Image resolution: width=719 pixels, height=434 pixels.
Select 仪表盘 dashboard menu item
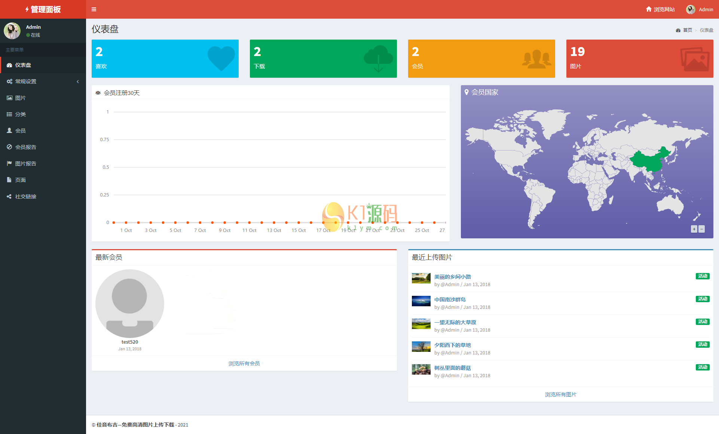coord(23,65)
